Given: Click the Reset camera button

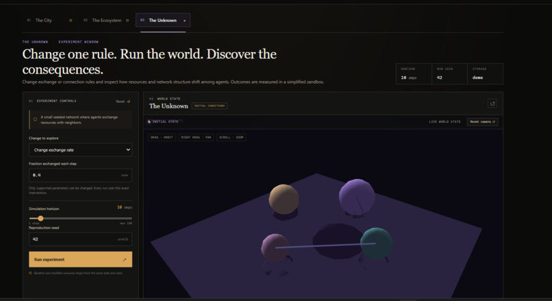Looking at the screenshot, I should [482, 122].
